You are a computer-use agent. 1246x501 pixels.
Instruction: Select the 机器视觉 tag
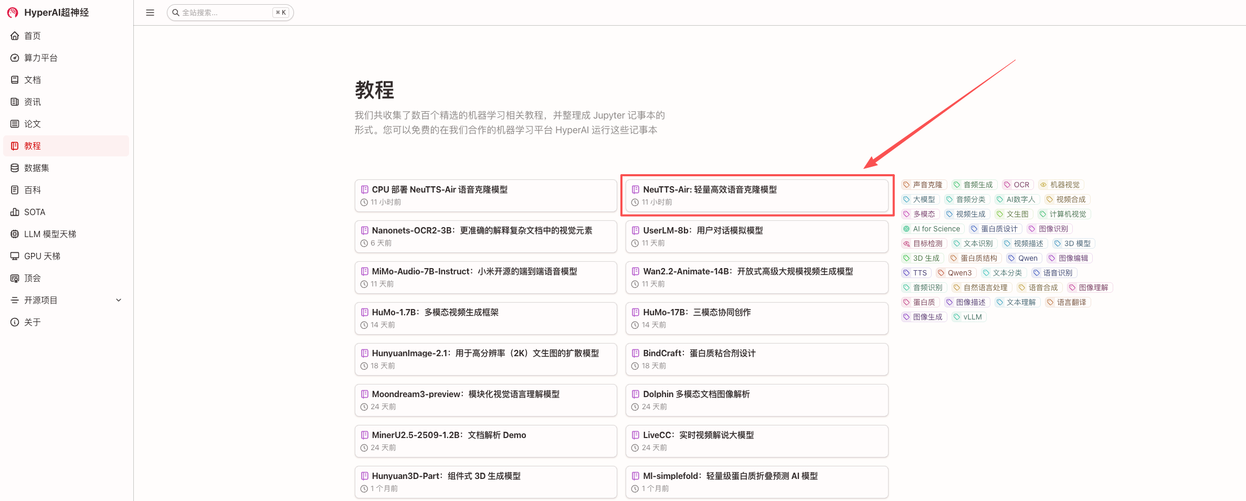[x=1061, y=185]
